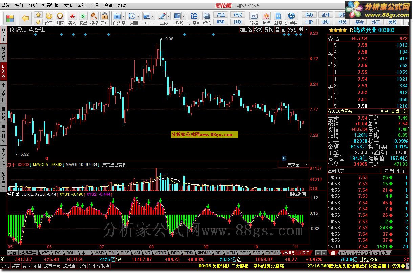Image resolution: width=413 pixels, height=273 pixels.
Task: Click the 热点 HOT flame icon
Action: (266, 16)
